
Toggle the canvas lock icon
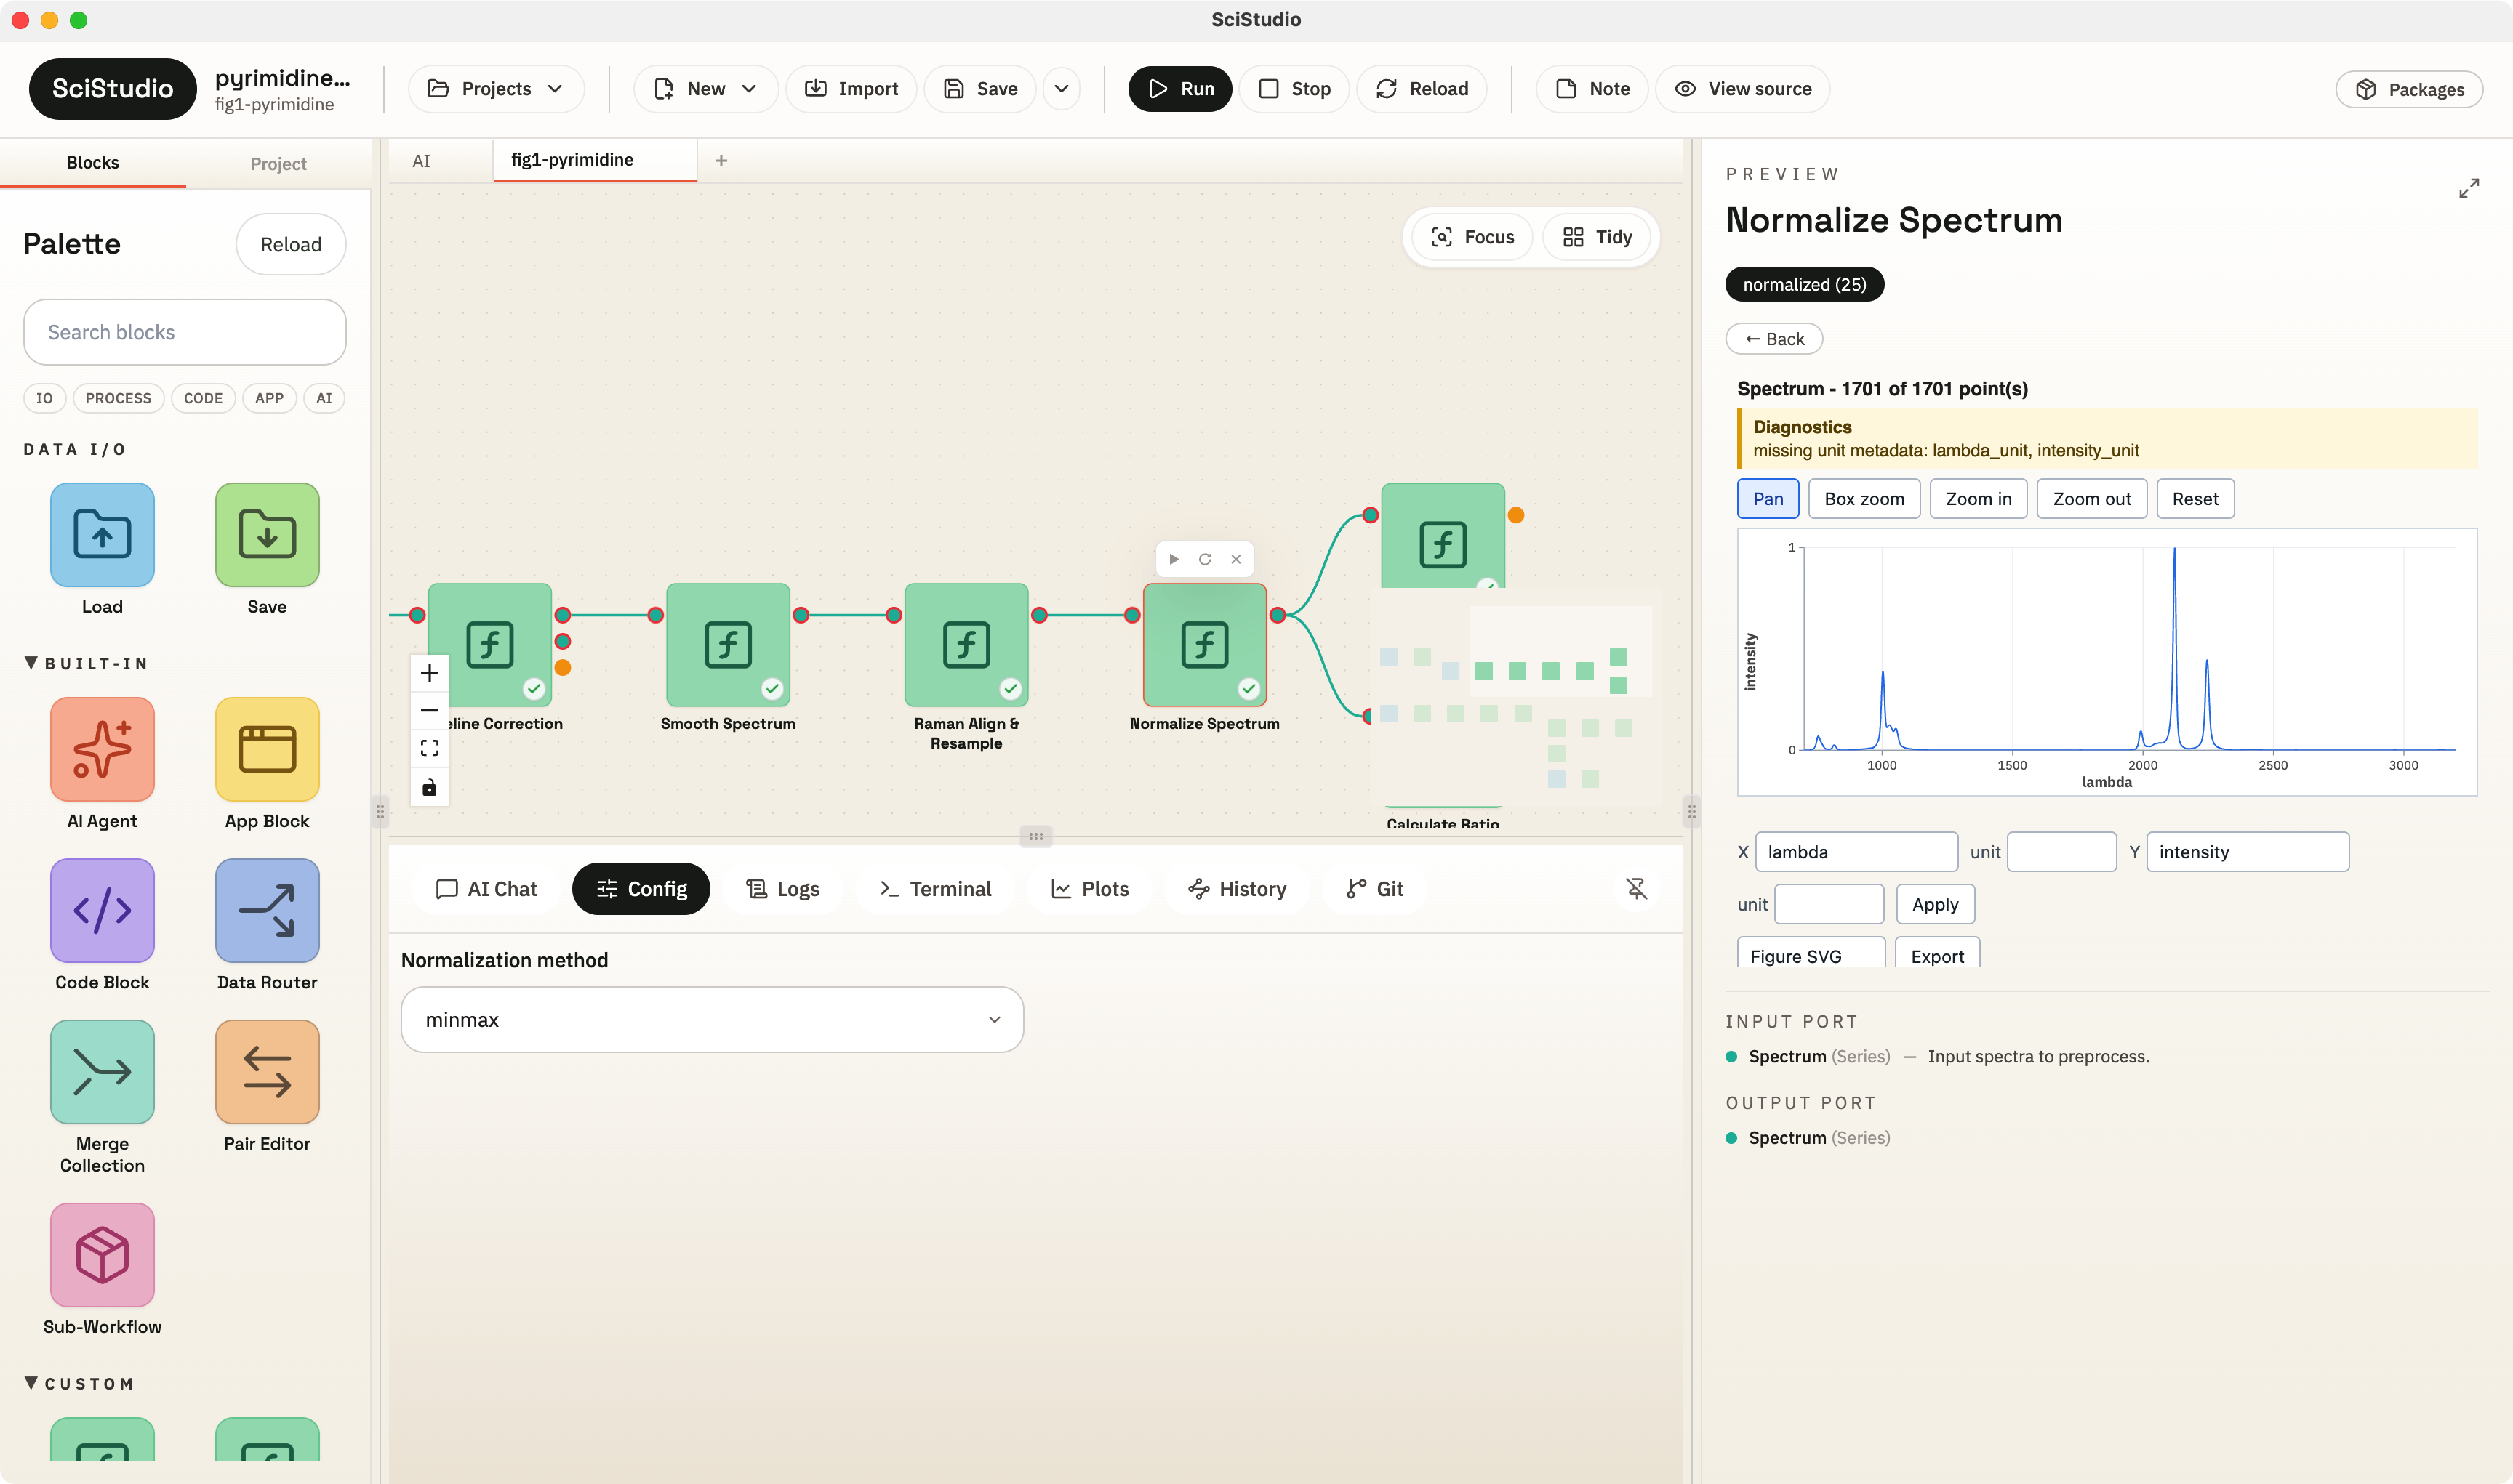[429, 788]
